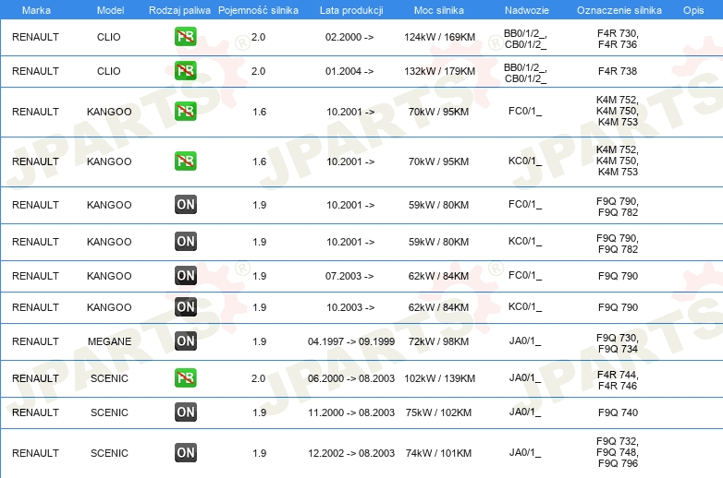Click the '06.2000 -> 08.2003' date range
Screen dimensions: 723x478
click(x=351, y=378)
